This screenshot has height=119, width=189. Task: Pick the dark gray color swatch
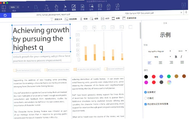click(161, 82)
